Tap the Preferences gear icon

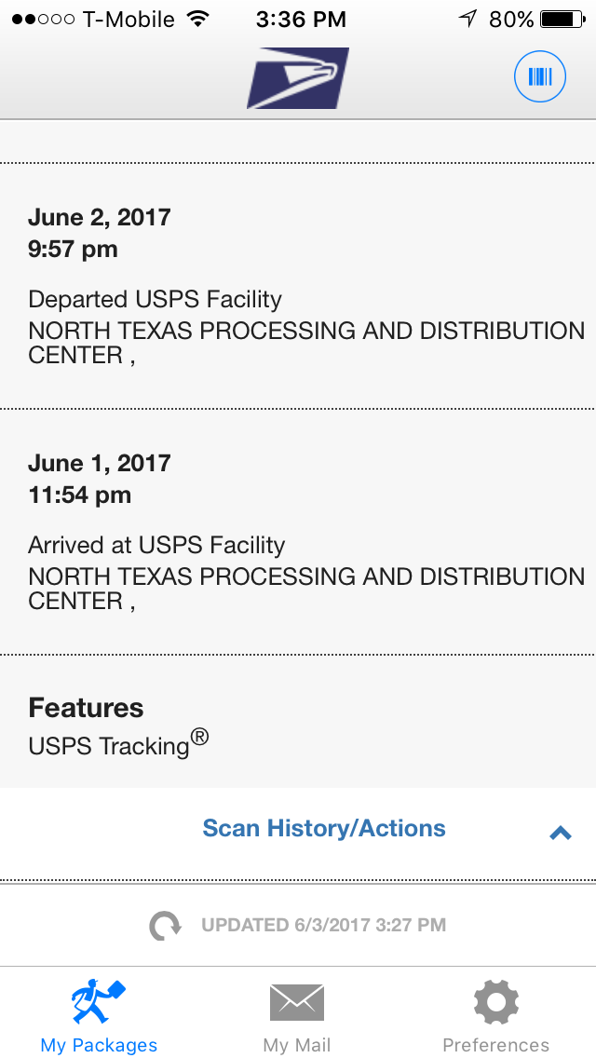click(495, 1002)
